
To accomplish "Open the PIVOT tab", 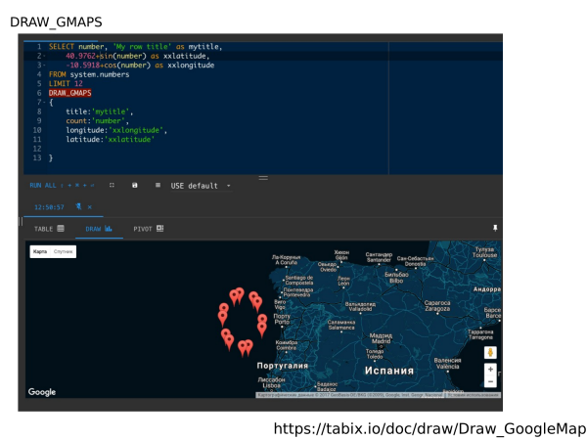I will pos(148,228).
